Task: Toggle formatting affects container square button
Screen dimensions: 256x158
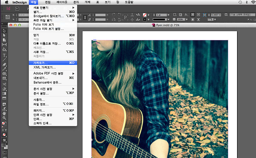Action: (3, 130)
